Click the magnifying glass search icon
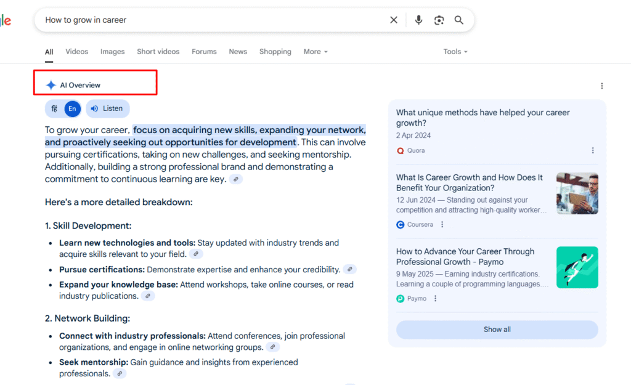The height and width of the screenshot is (385, 631). click(x=458, y=20)
